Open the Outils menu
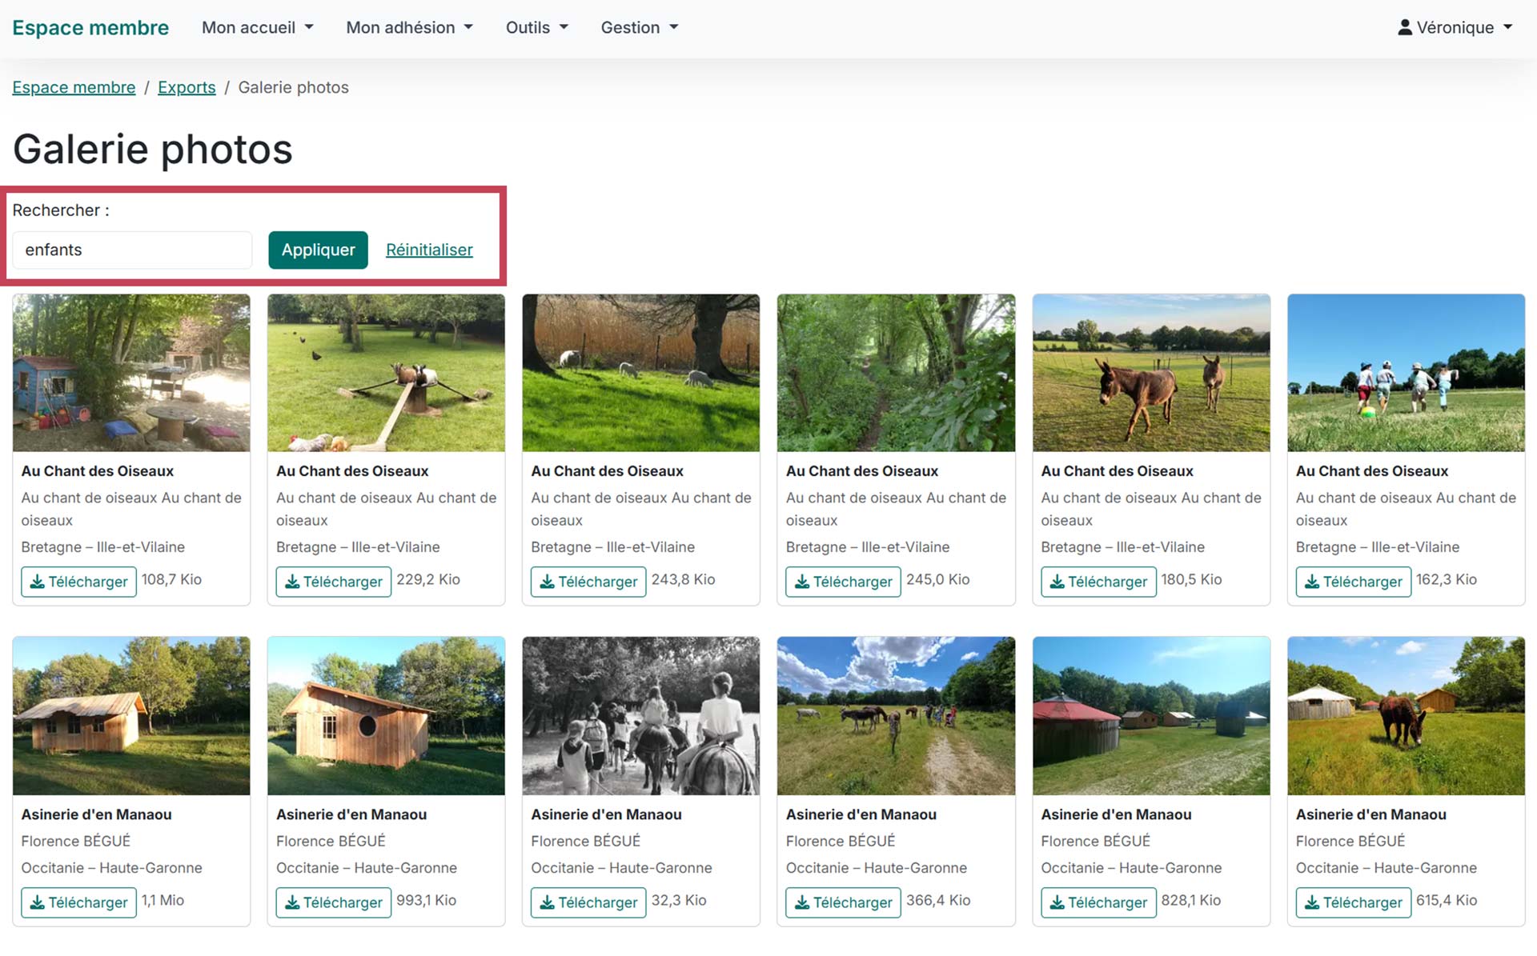The height and width of the screenshot is (956, 1537). (536, 27)
